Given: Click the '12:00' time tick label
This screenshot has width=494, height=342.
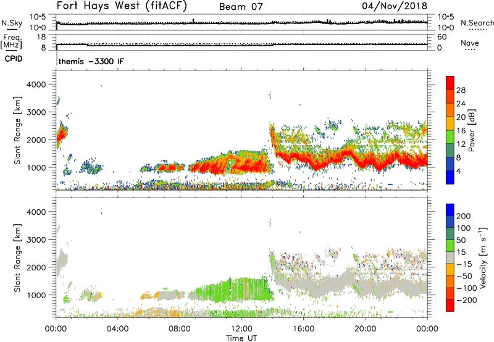Looking at the screenshot, I should pyautogui.click(x=241, y=329).
